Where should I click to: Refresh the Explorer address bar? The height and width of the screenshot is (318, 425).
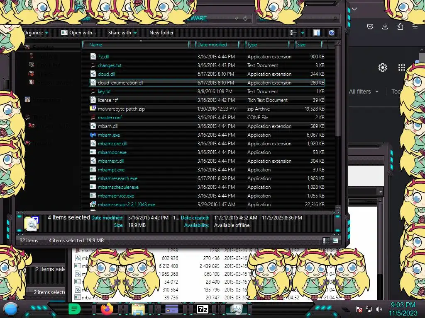[245, 18]
